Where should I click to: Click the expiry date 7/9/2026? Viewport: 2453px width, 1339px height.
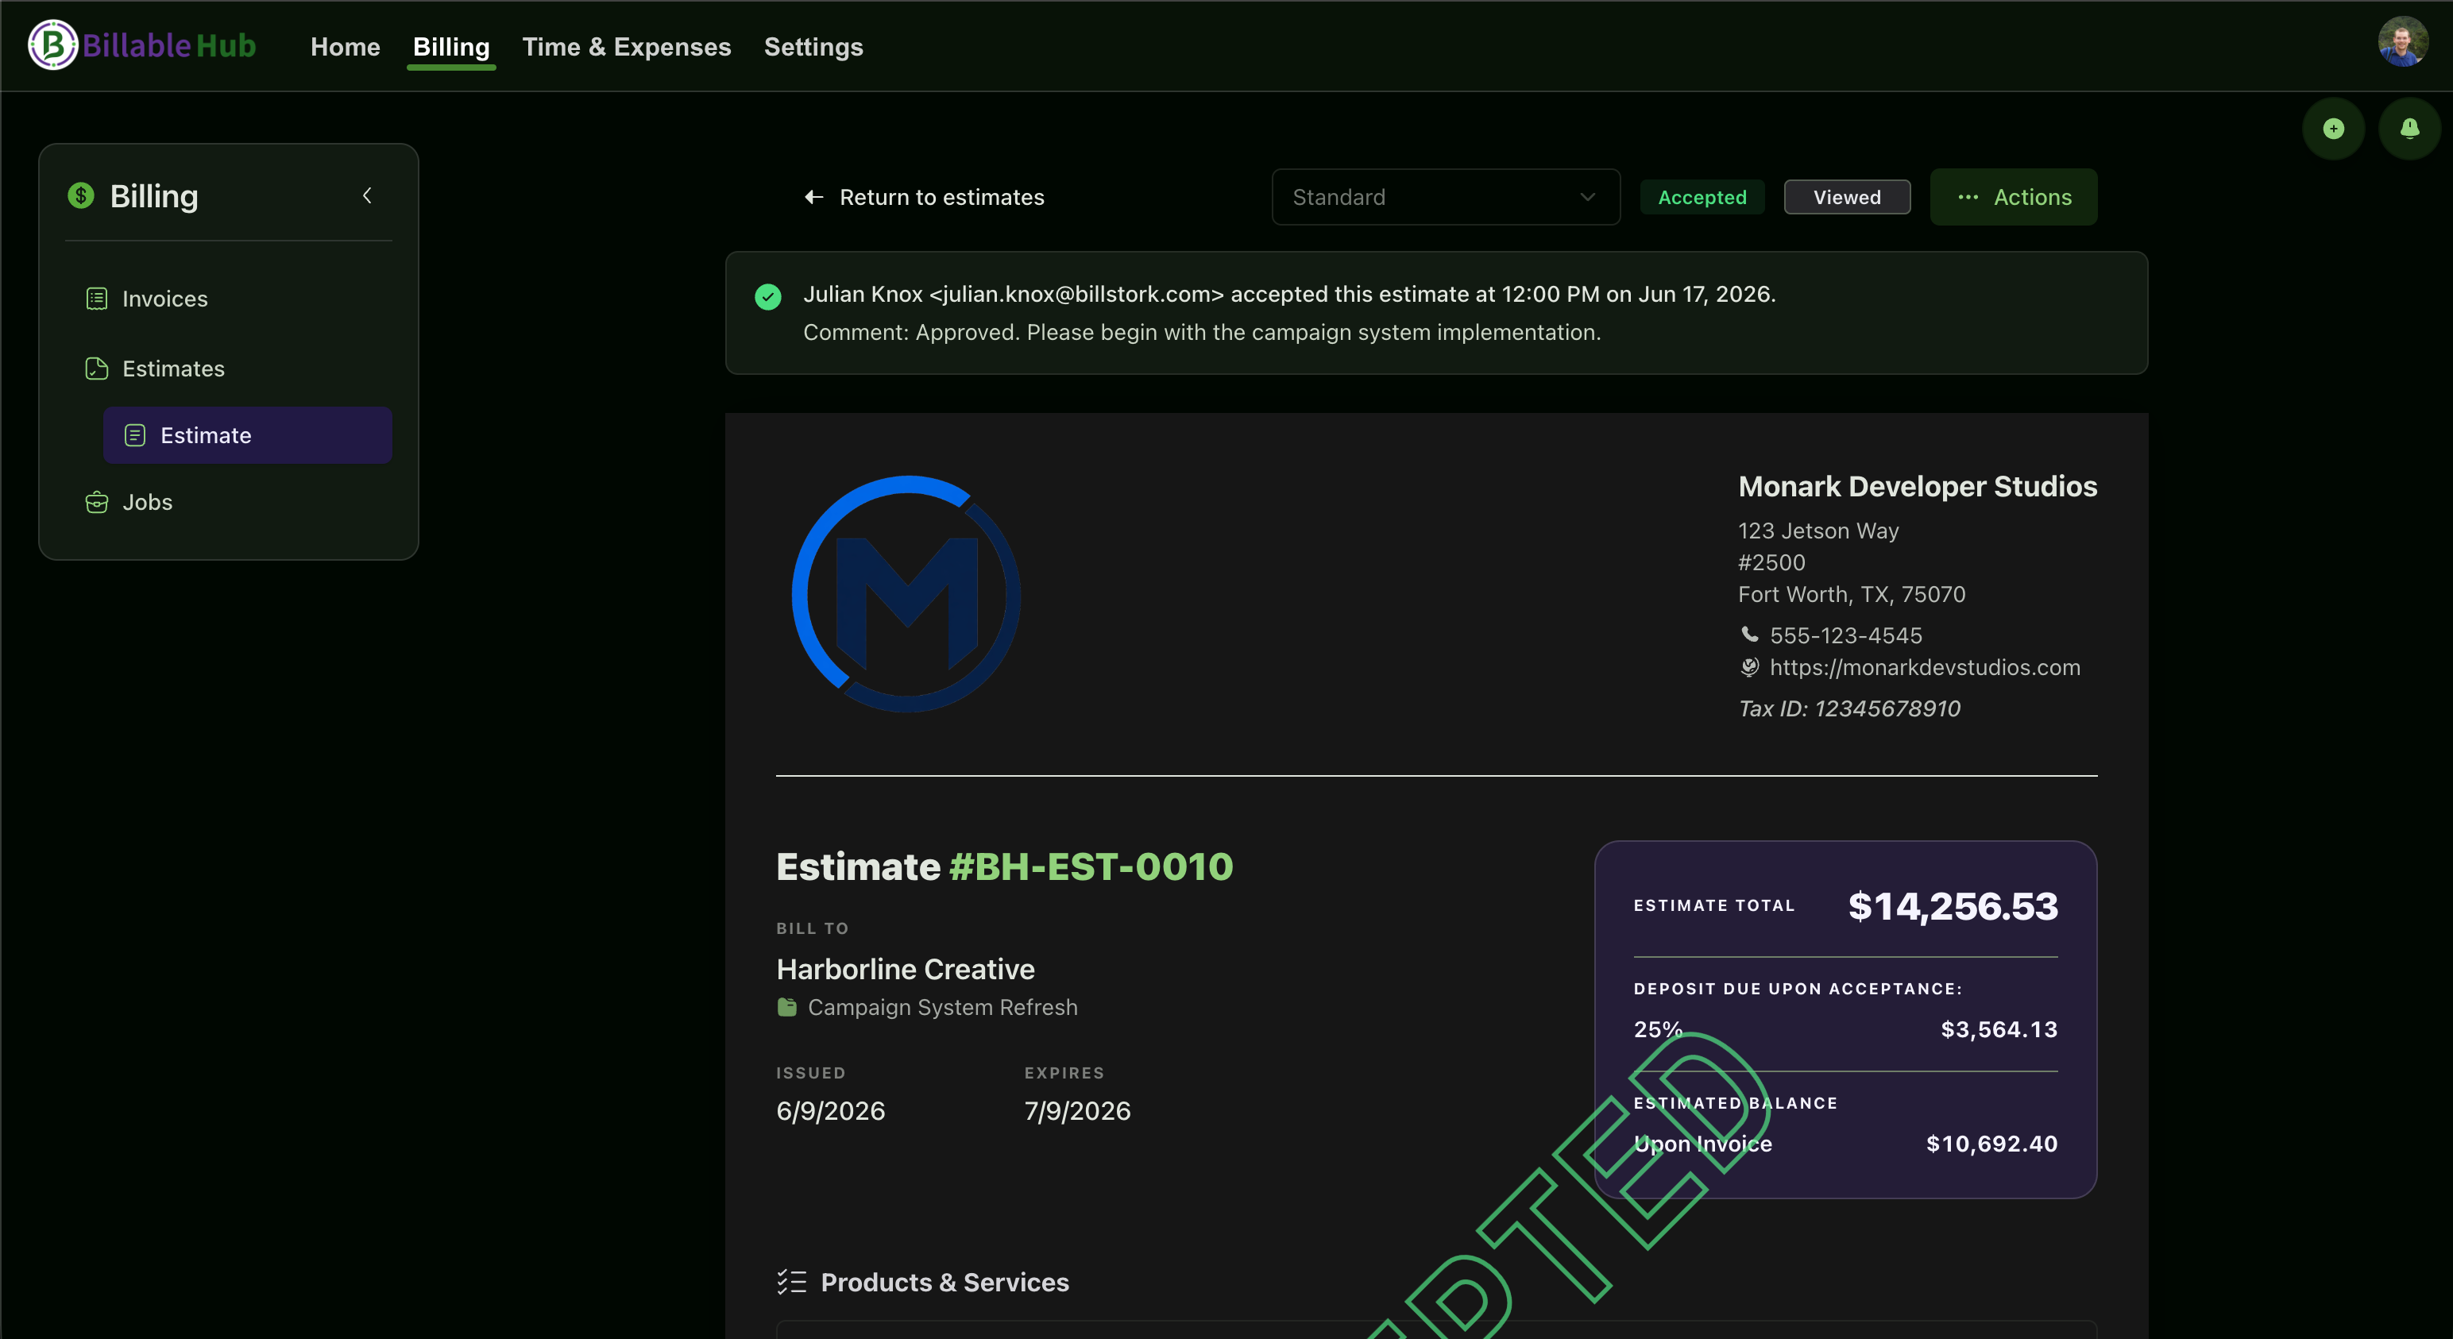(1077, 1110)
